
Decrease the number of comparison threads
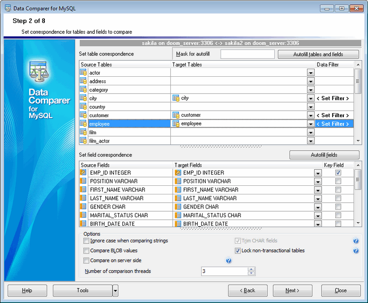click(x=251, y=273)
